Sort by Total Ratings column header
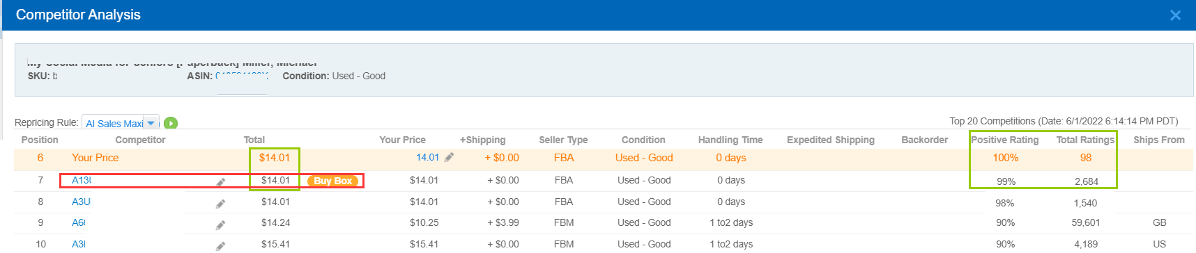Image resolution: width=1196 pixels, height=253 pixels. [1085, 140]
